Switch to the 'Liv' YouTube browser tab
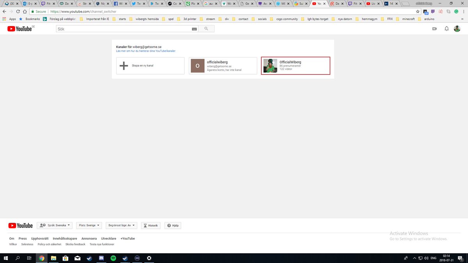The width and height of the screenshot is (468, 263). 372,4
